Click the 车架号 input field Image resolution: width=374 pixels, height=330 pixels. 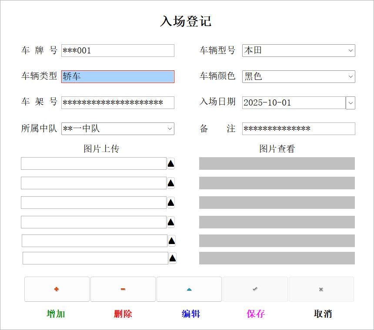pyautogui.click(x=118, y=102)
